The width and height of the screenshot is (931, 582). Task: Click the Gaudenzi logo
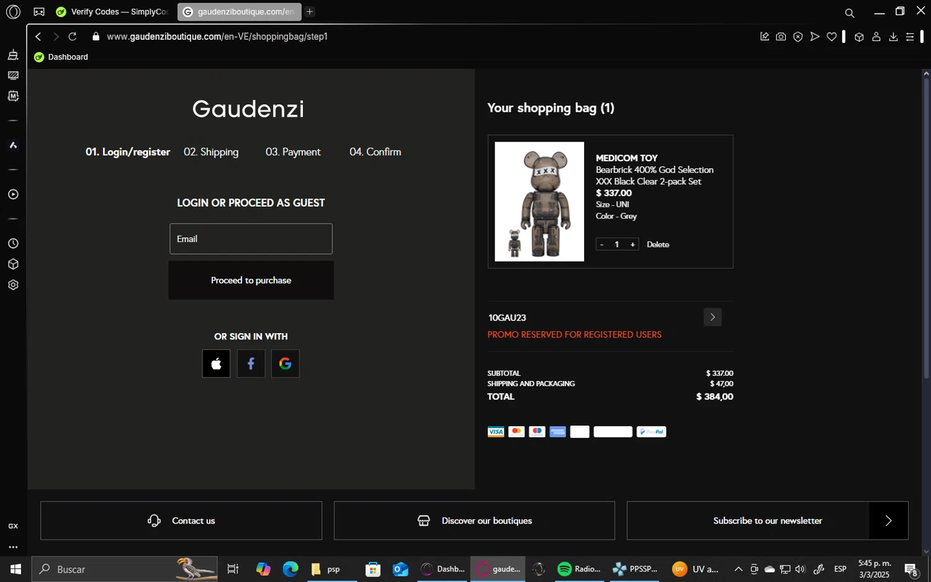248,109
